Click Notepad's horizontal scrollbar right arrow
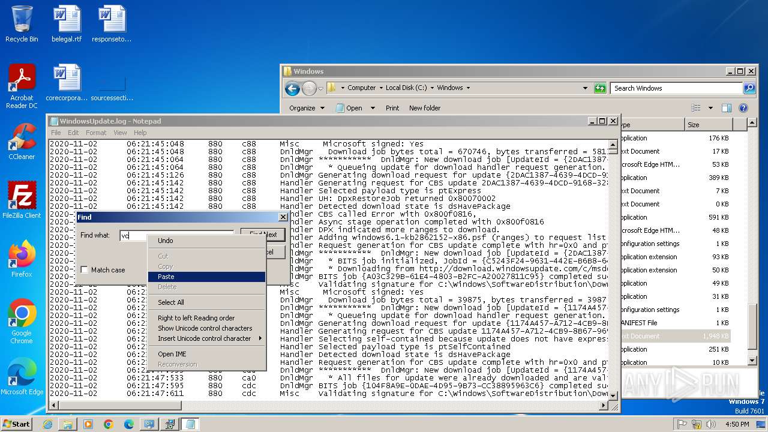768x432 pixels. [605, 406]
